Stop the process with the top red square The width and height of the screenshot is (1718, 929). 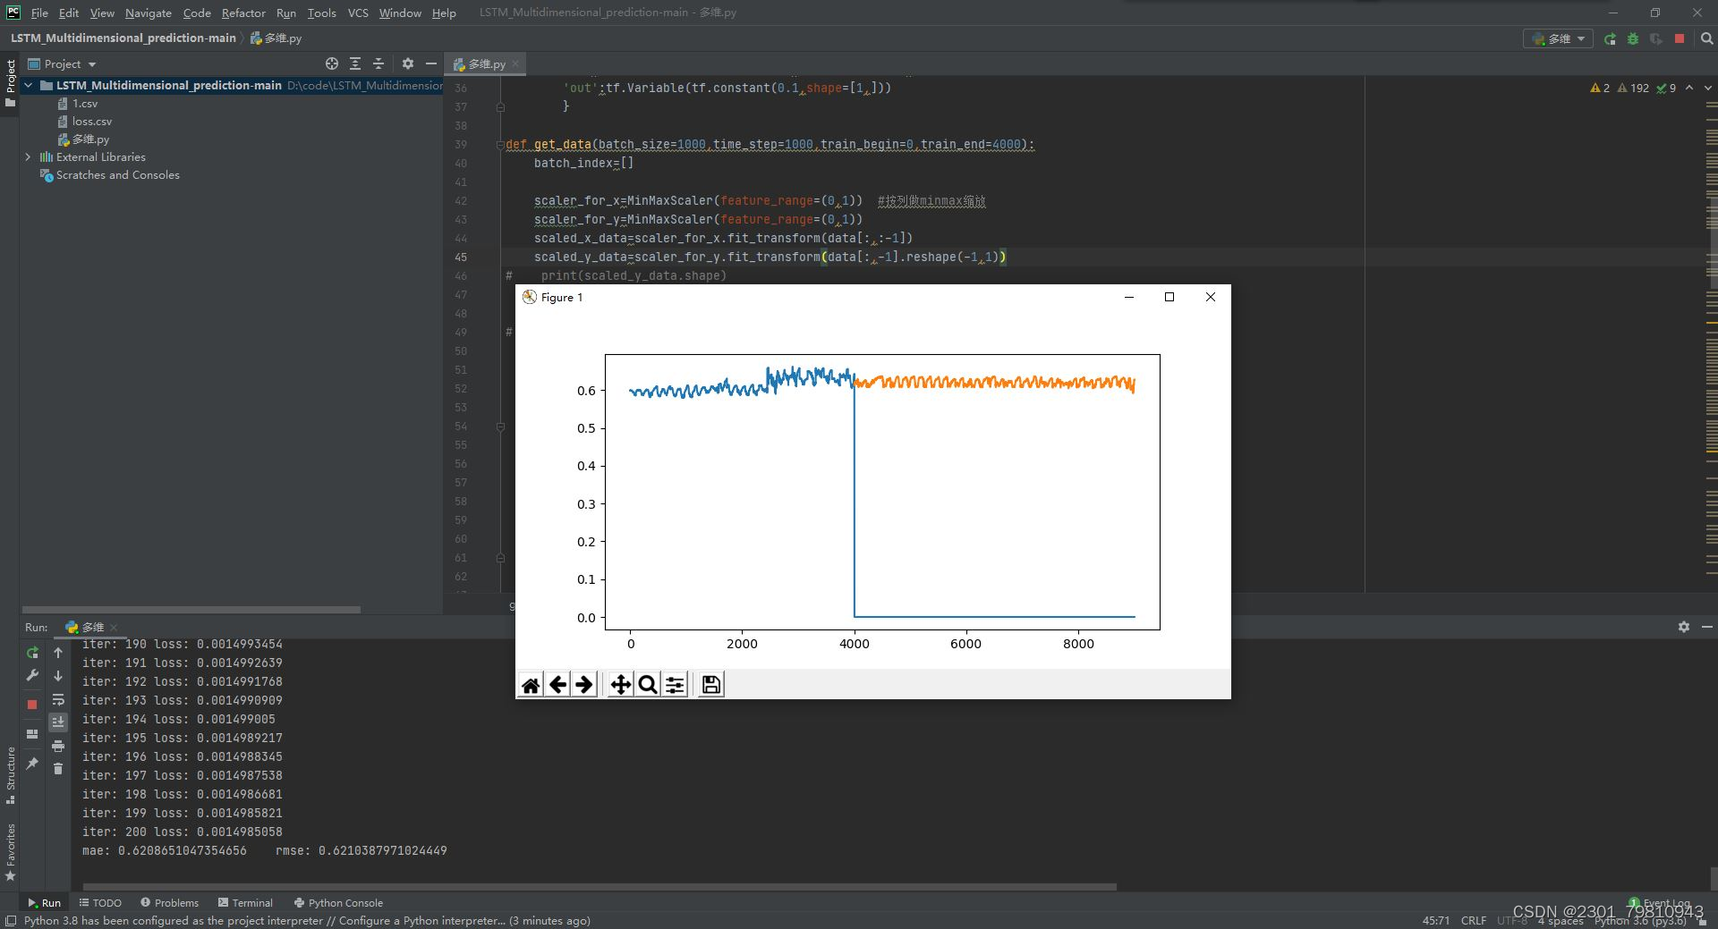click(x=1680, y=38)
